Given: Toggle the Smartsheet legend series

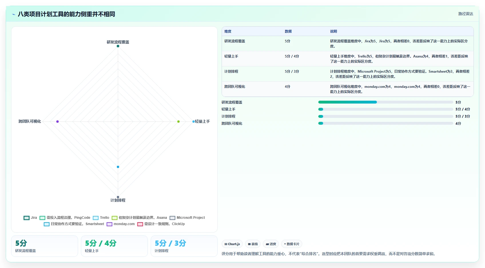Looking at the screenshot, I should (x=74, y=224).
